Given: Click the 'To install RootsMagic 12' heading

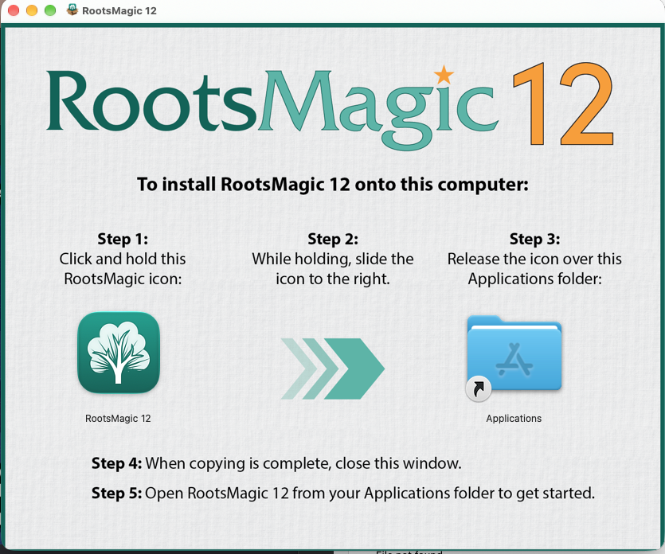Looking at the screenshot, I should (333, 185).
